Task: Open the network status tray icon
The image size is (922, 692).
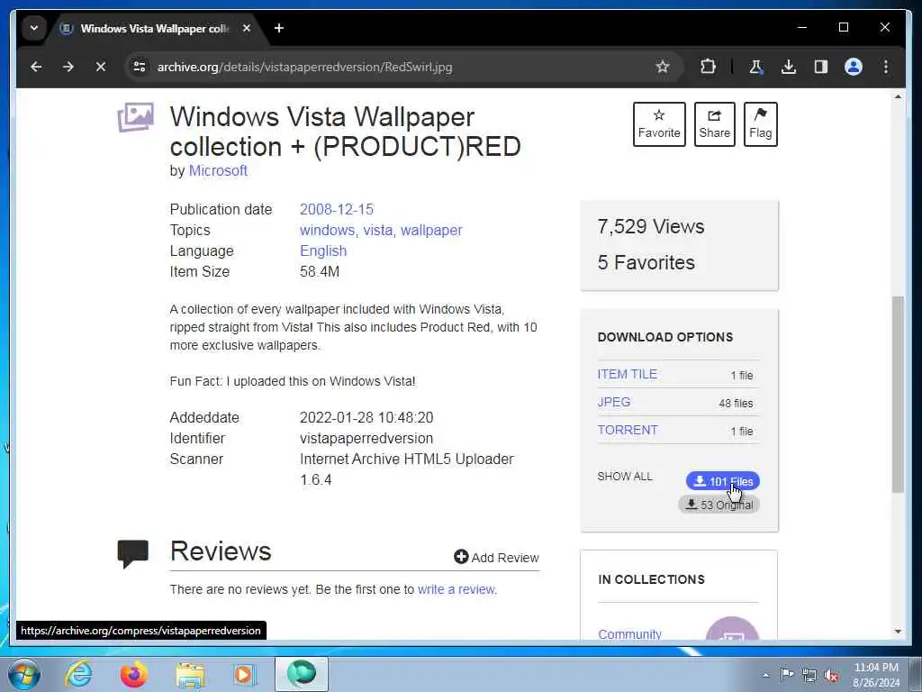Action: pyautogui.click(x=809, y=675)
